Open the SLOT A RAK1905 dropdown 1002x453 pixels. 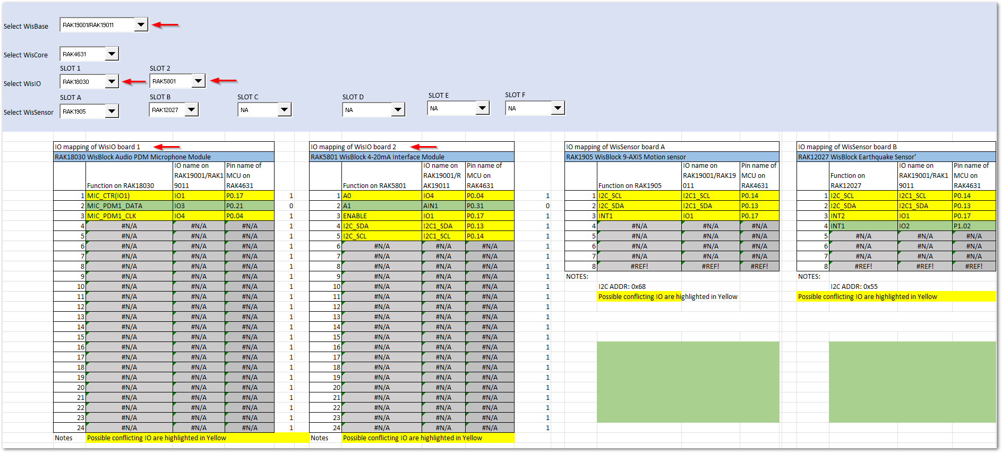[112, 111]
